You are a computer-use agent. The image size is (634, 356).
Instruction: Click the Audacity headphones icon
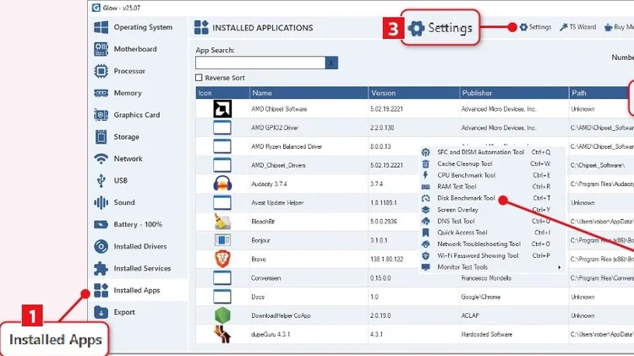222,183
